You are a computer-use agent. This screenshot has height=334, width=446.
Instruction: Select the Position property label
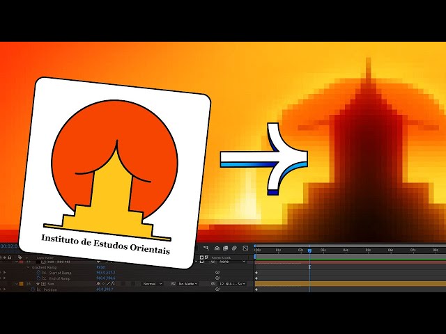point(50,289)
